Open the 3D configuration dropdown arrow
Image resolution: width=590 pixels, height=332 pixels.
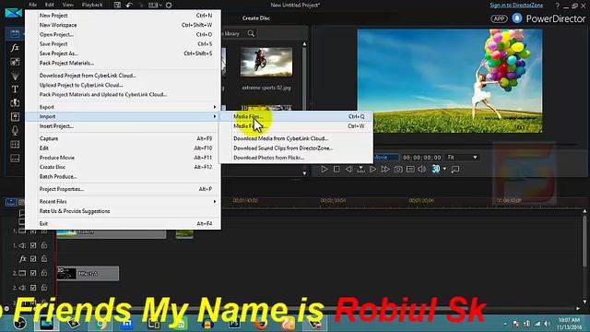[444, 169]
